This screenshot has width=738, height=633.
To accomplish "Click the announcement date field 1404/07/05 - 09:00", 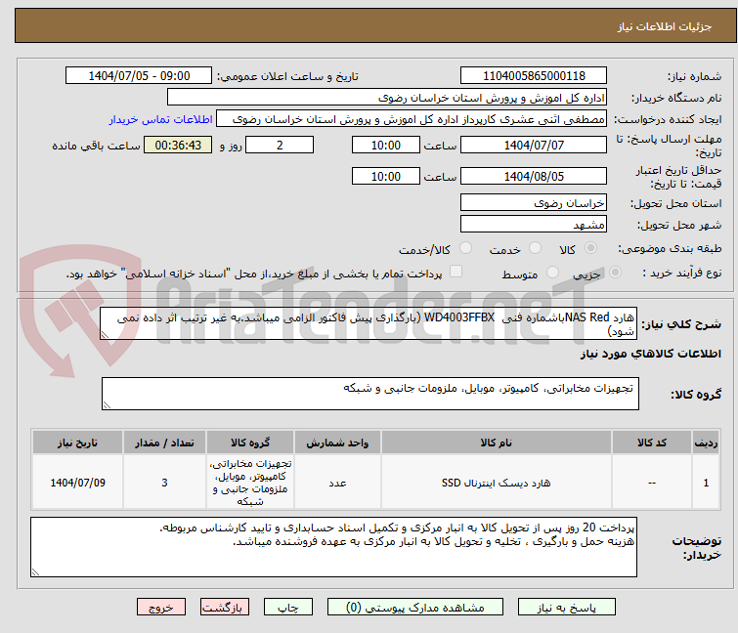I will (x=139, y=76).
